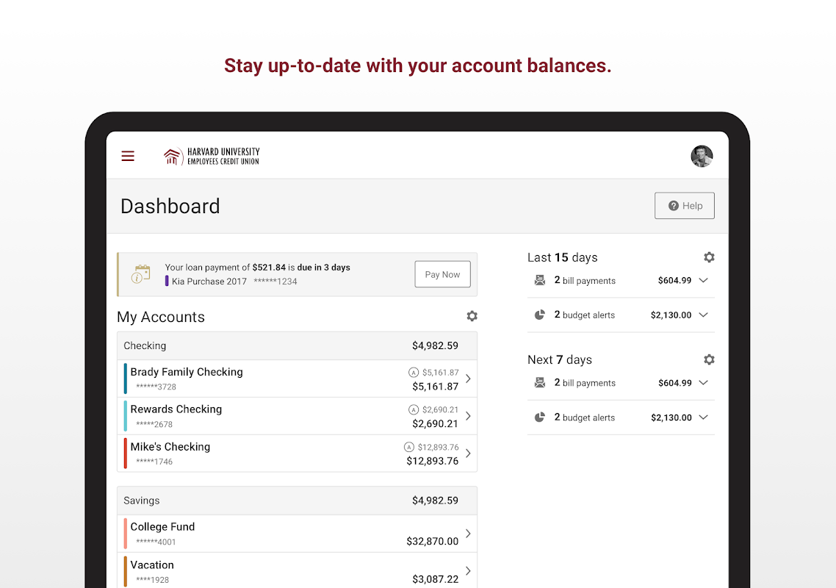Click the ******3728 account number
This screenshot has width=836, height=588.
pos(156,387)
